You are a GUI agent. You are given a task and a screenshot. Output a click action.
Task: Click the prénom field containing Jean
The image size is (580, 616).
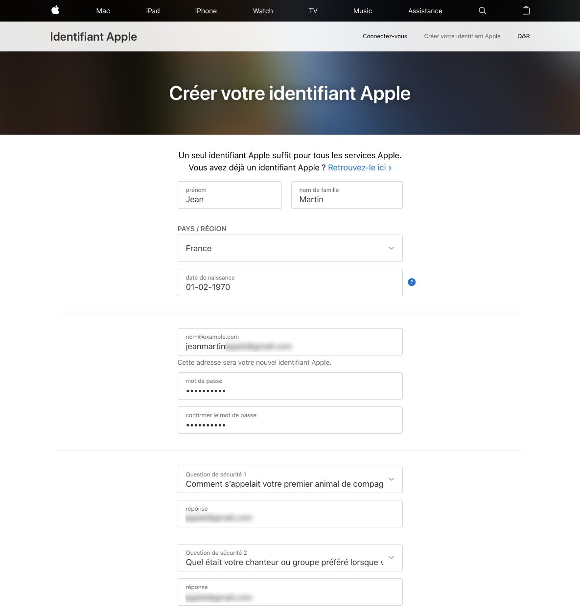(230, 195)
